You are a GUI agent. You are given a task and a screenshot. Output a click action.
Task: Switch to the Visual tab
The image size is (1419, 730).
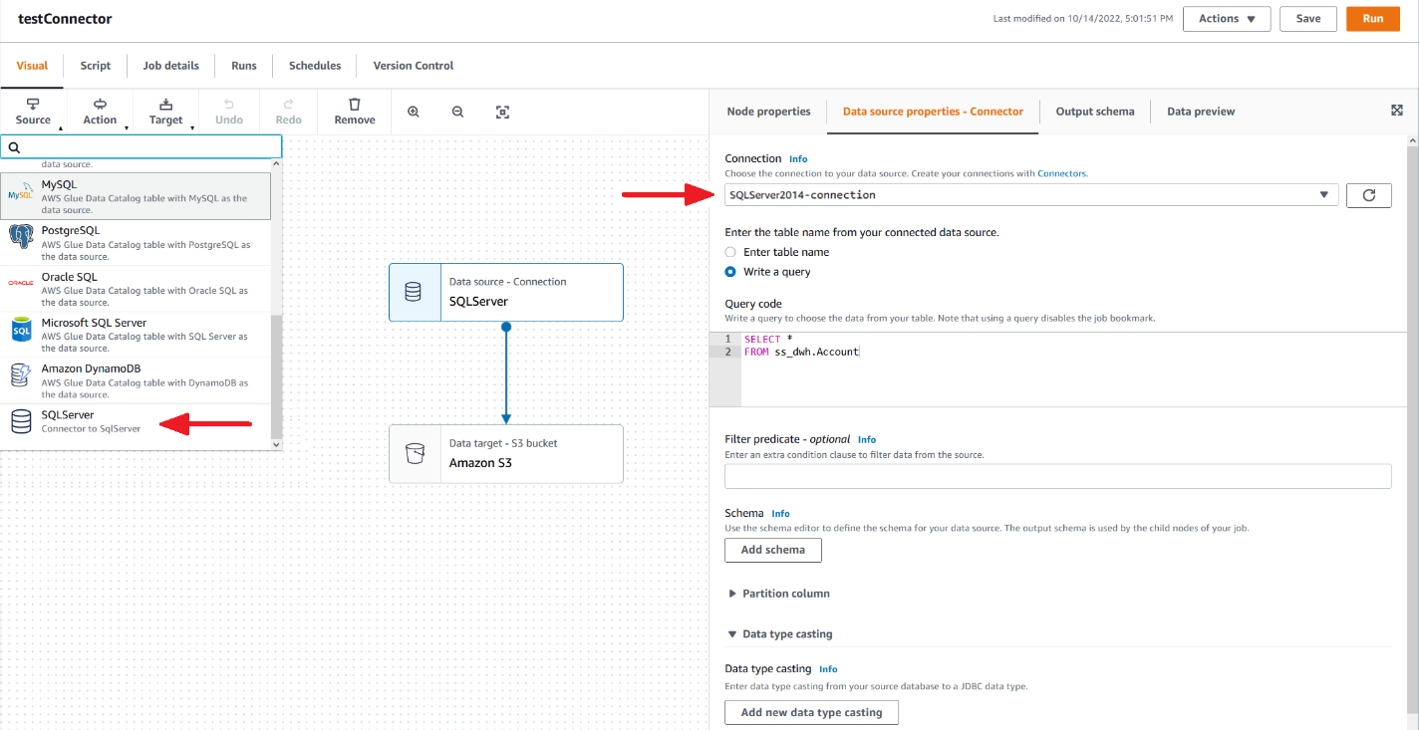click(32, 66)
